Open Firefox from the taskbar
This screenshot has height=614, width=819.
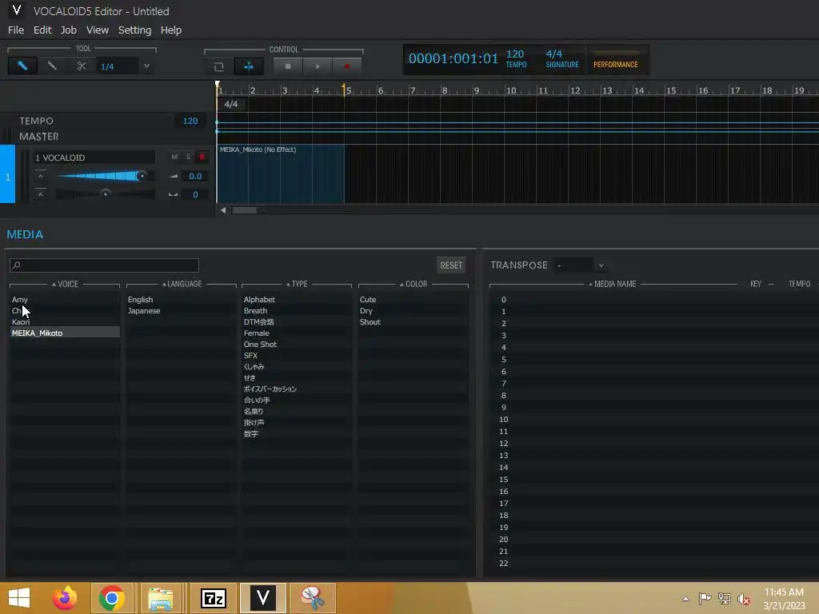(x=64, y=598)
